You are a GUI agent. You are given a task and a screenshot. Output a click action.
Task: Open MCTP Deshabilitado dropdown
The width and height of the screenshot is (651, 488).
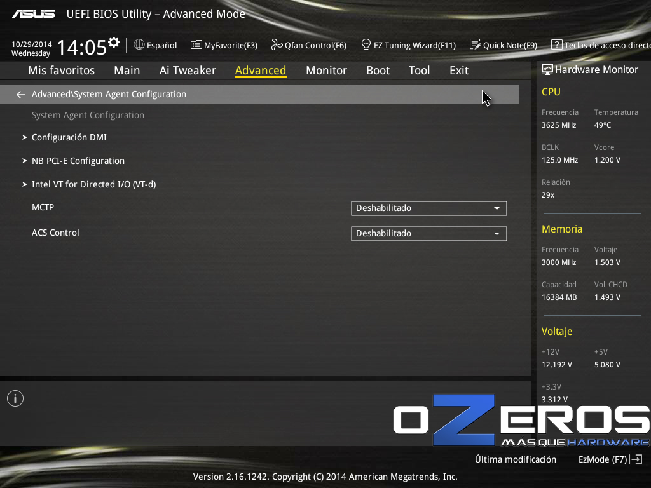pyautogui.click(x=429, y=208)
